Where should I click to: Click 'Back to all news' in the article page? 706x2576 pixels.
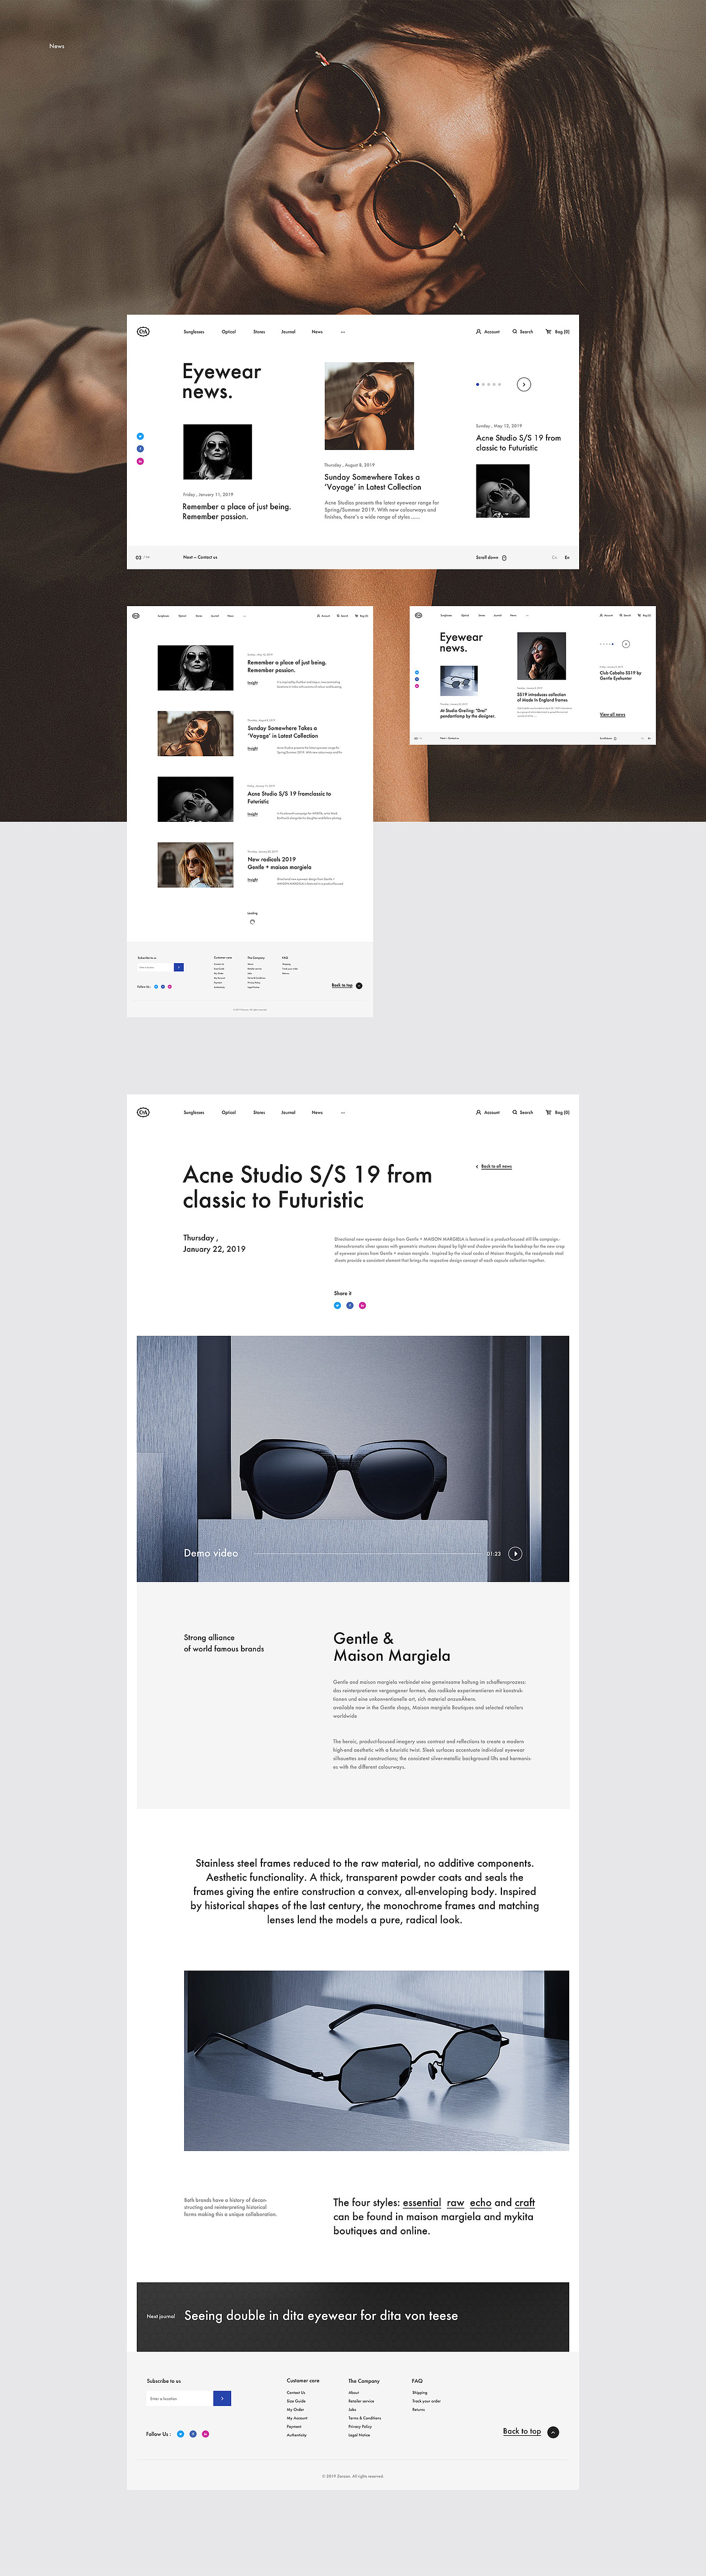click(494, 1166)
